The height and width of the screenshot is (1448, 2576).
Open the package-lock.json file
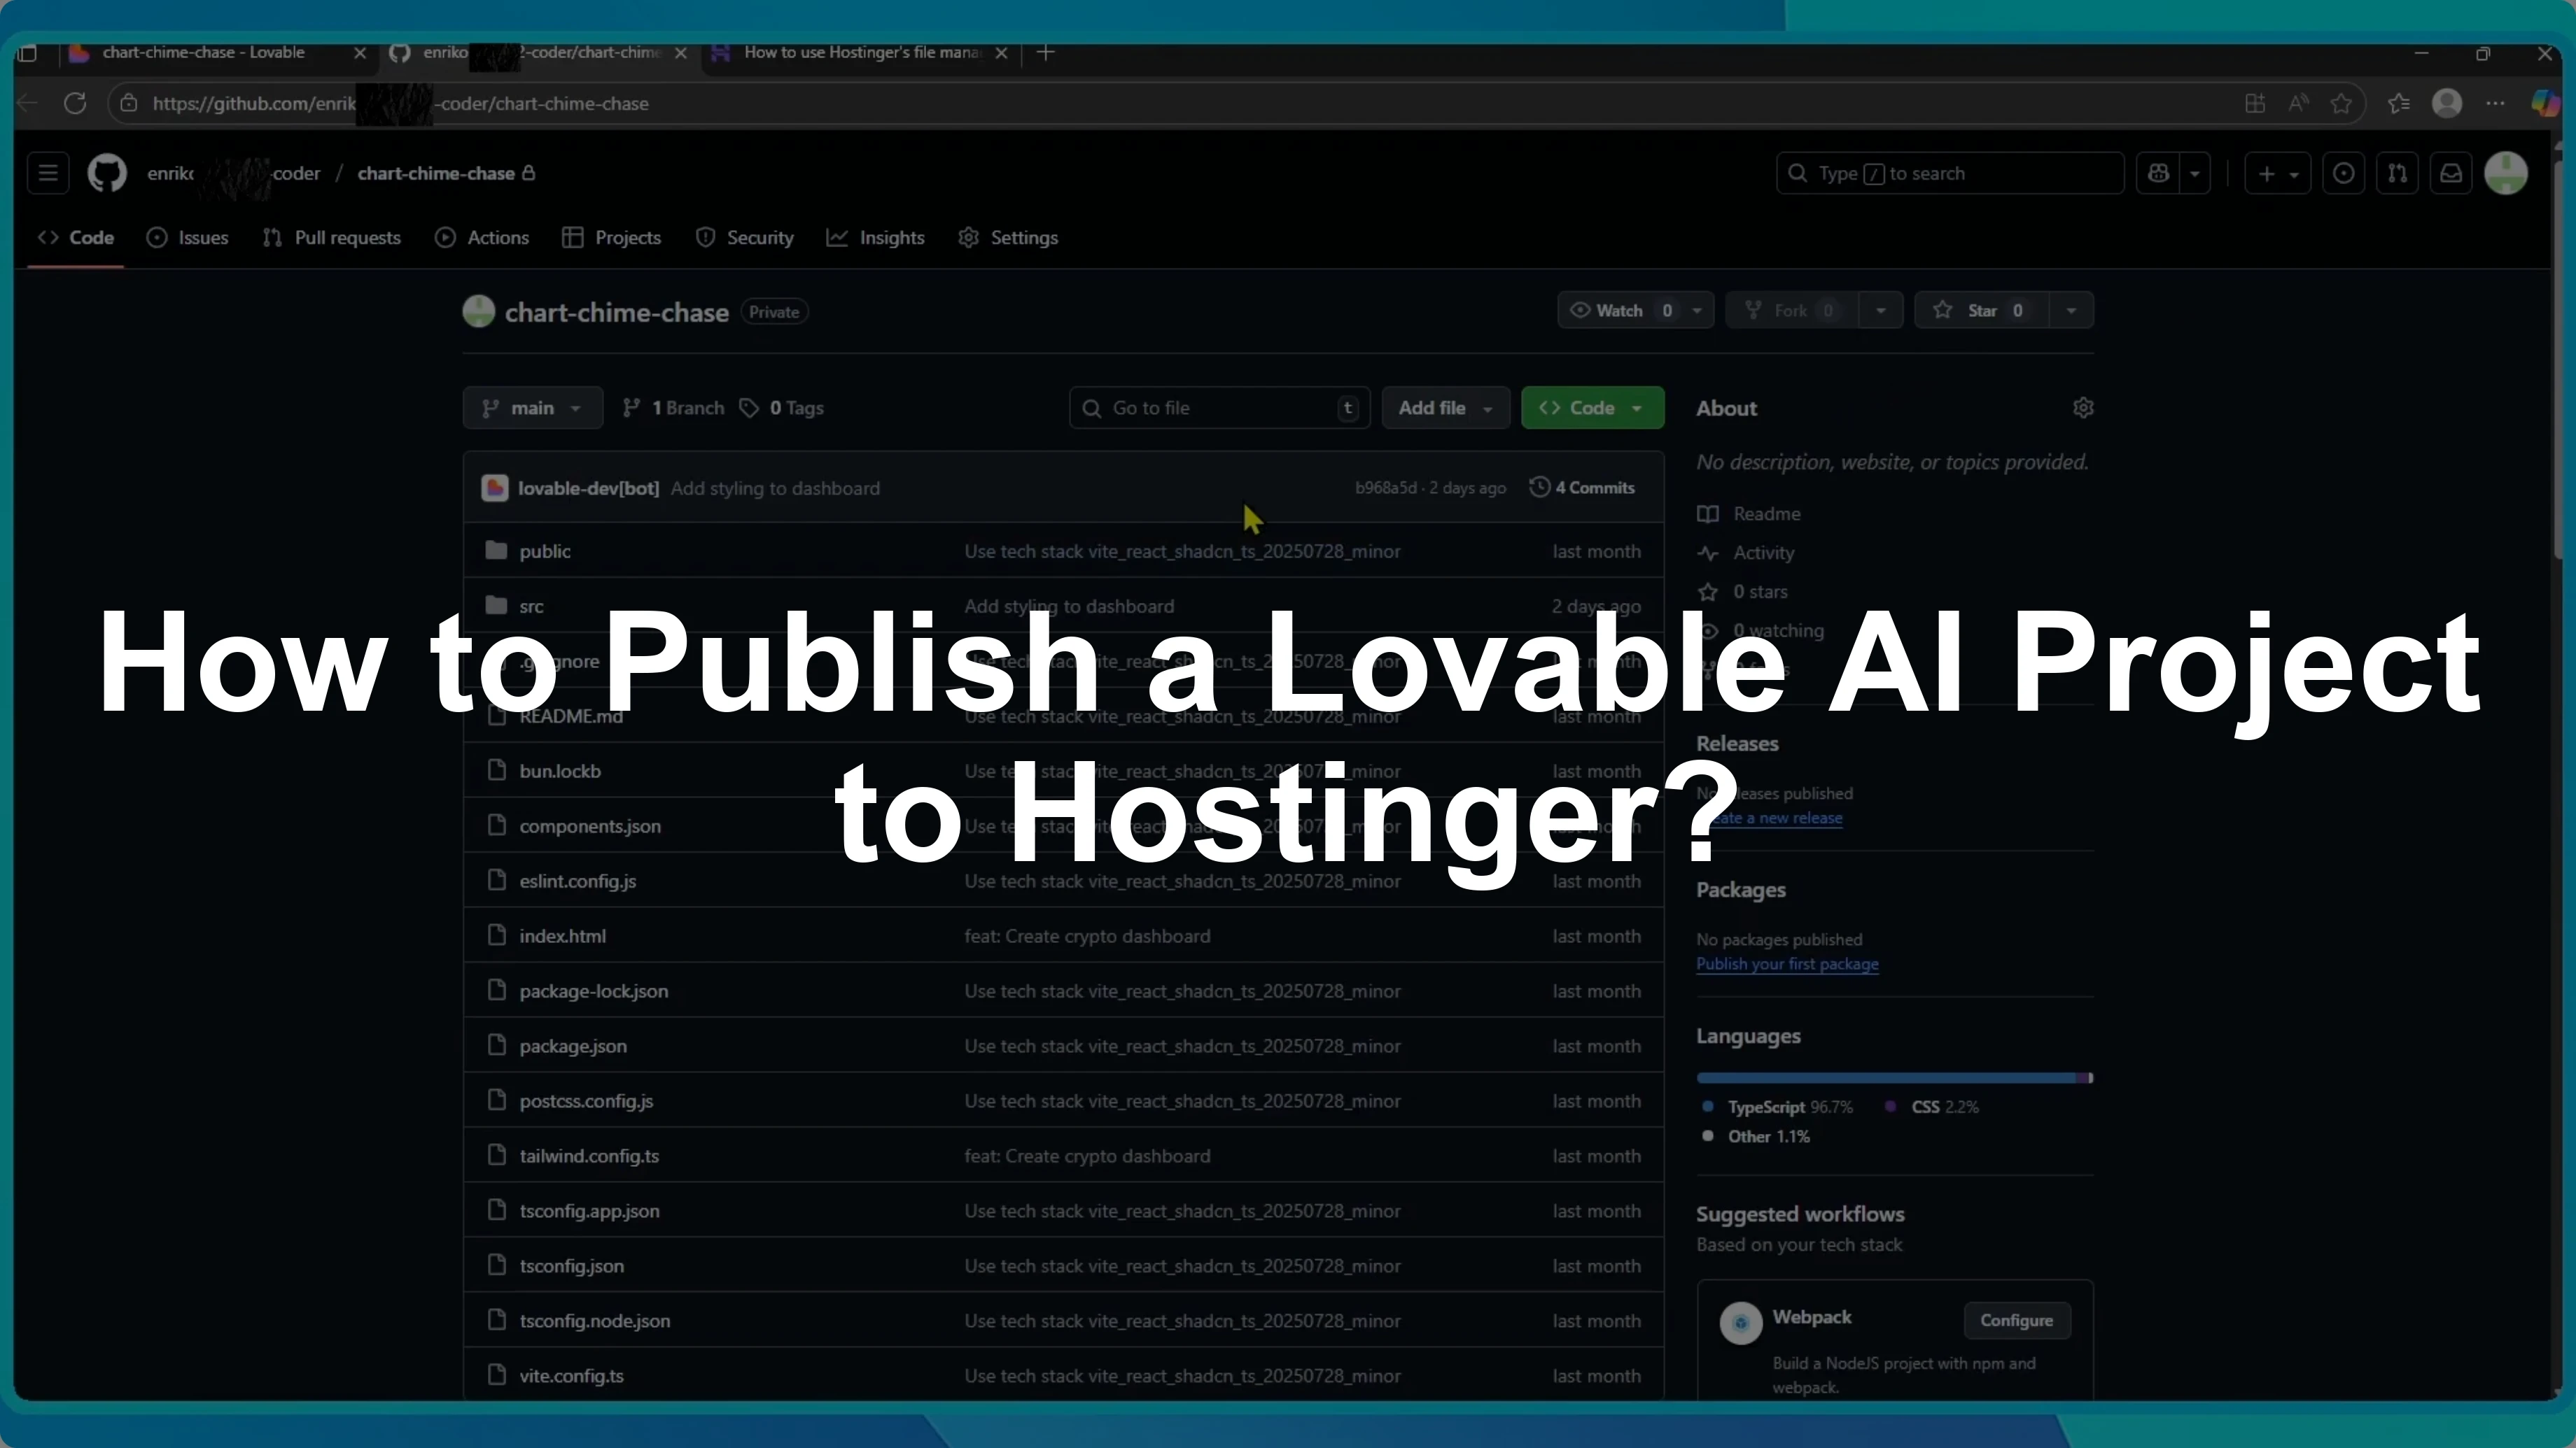[594, 991]
